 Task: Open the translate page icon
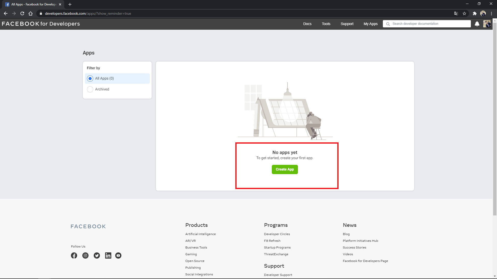(456, 13)
